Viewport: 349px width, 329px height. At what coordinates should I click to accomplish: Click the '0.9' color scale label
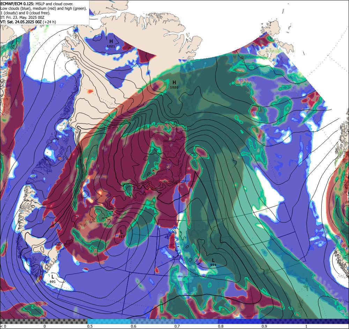click(x=265, y=326)
